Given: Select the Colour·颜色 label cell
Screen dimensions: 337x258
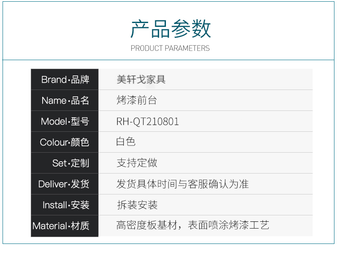Looking at the screenshot, I should [65, 142].
